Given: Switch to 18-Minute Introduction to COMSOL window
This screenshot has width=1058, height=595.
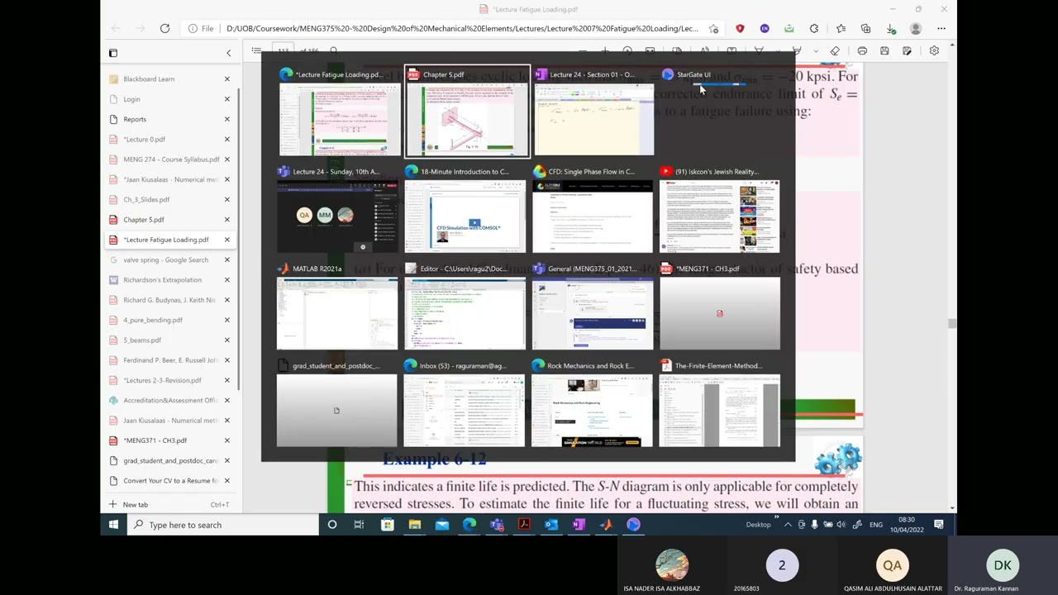Looking at the screenshot, I should tap(465, 209).
